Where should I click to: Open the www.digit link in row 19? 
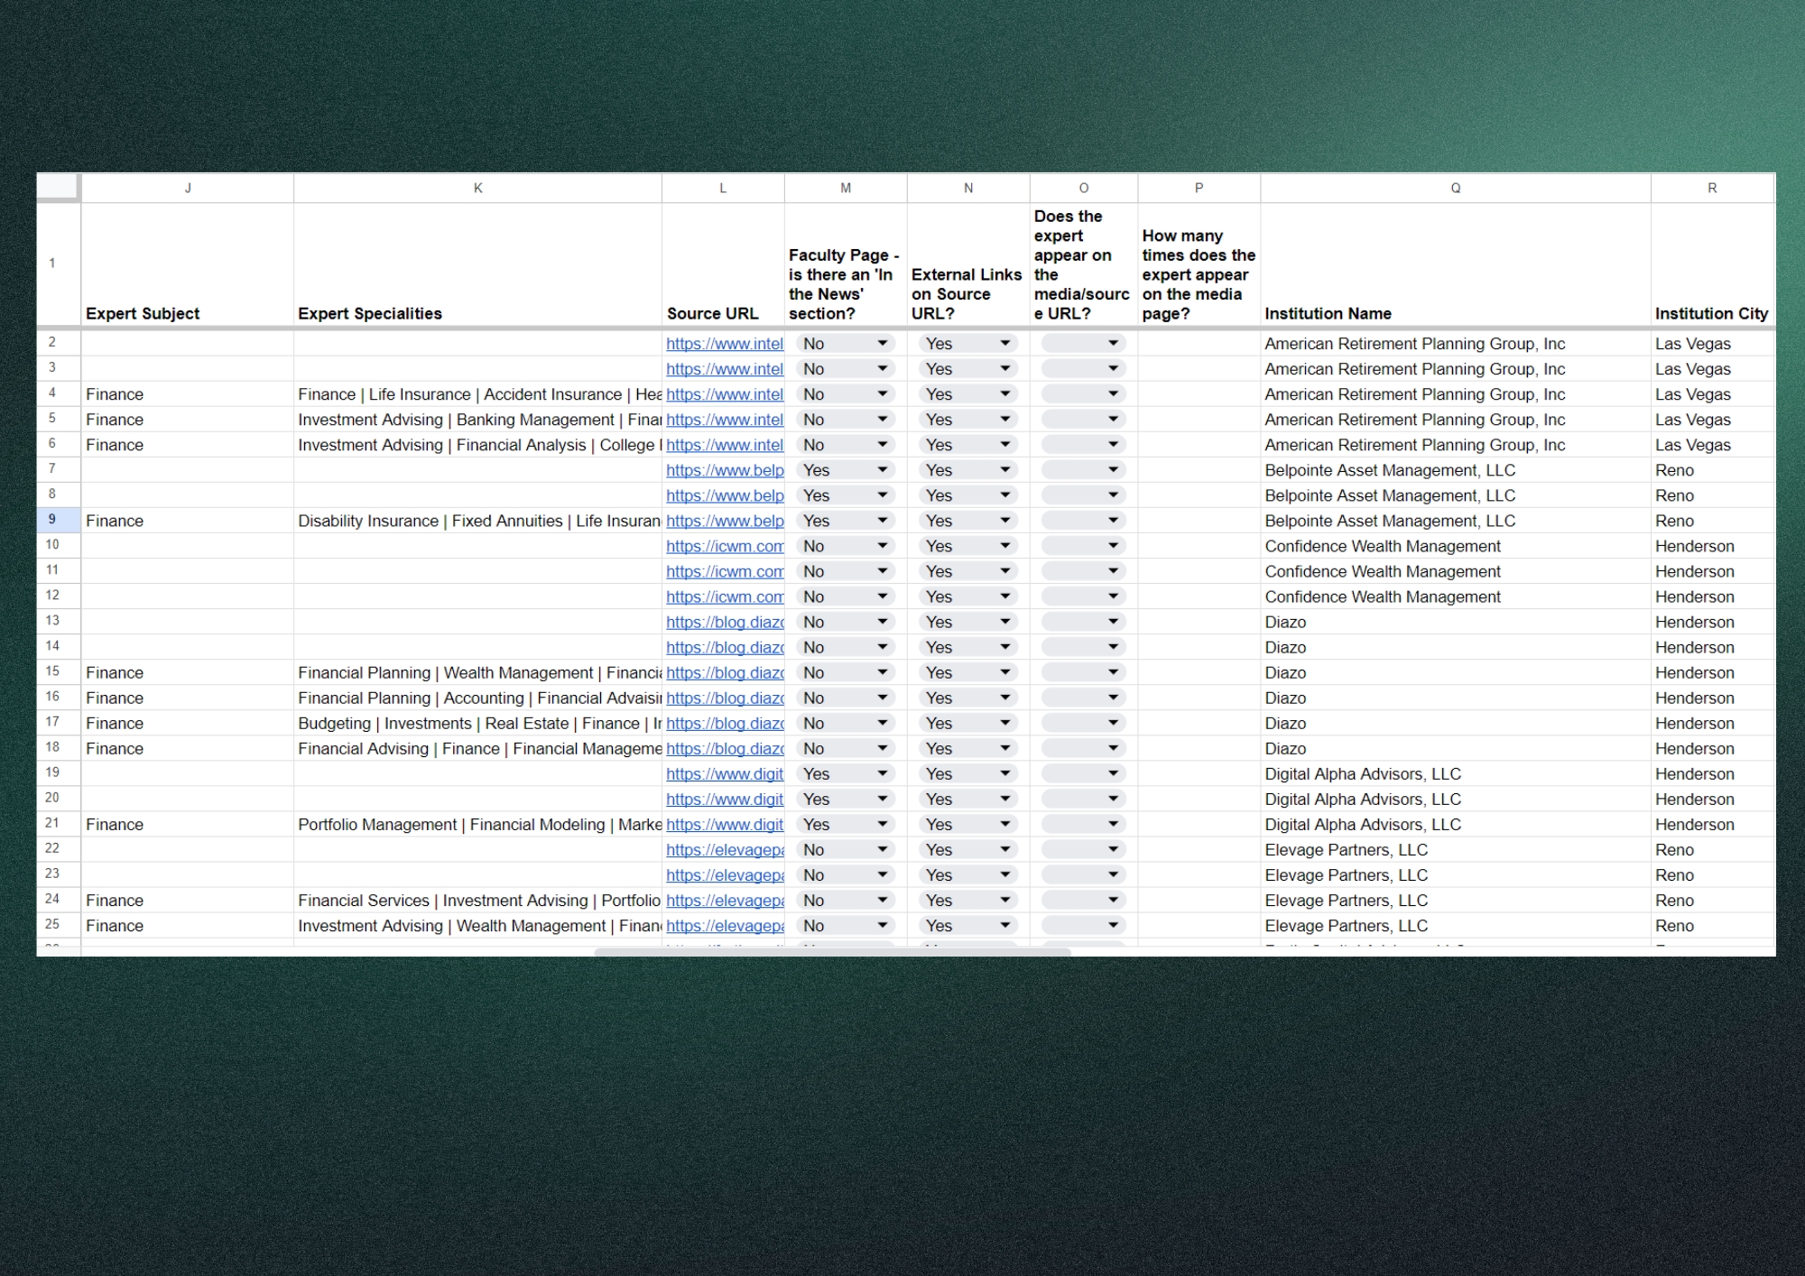coord(725,773)
